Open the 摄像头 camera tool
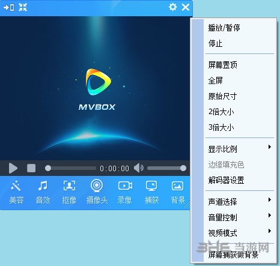This screenshot has width=280, height=266. 97,192
